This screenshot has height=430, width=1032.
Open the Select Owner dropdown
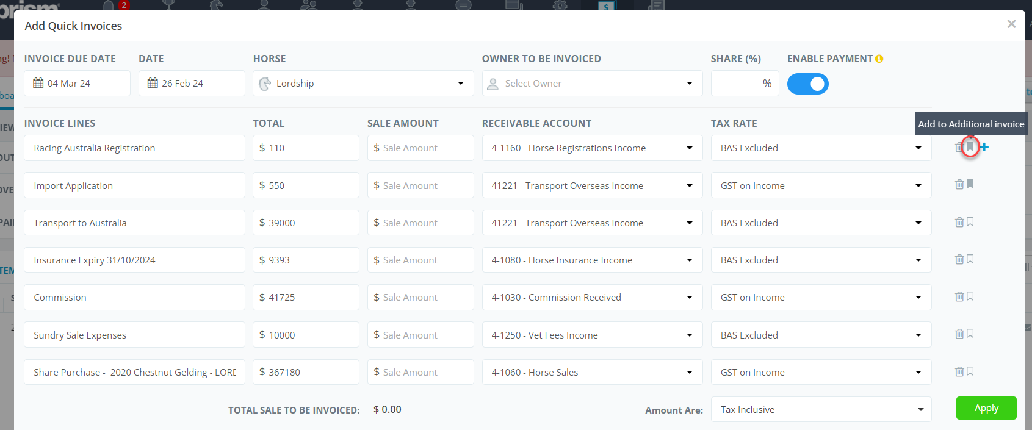592,84
